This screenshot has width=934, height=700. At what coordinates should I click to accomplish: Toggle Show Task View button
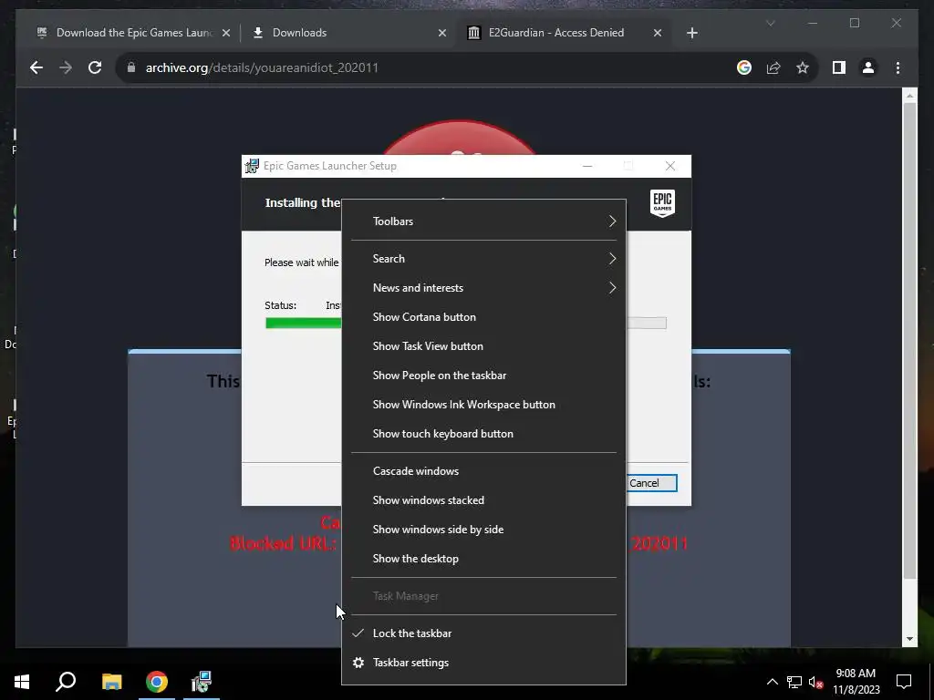tap(483, 346)
